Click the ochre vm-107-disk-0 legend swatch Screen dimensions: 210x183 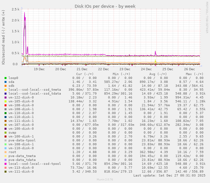tap(6, 125)
